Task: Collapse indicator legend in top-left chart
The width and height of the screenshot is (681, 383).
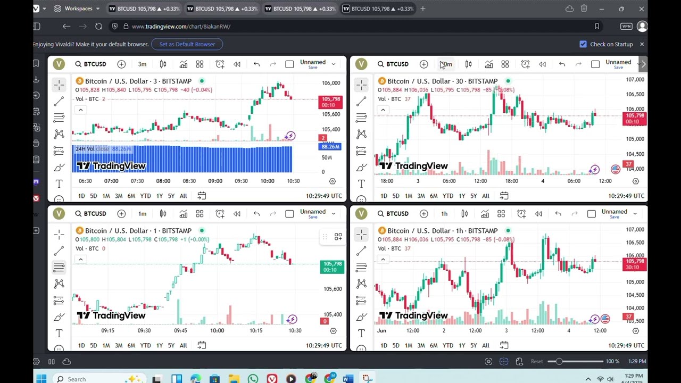Action: pos(80,110)
